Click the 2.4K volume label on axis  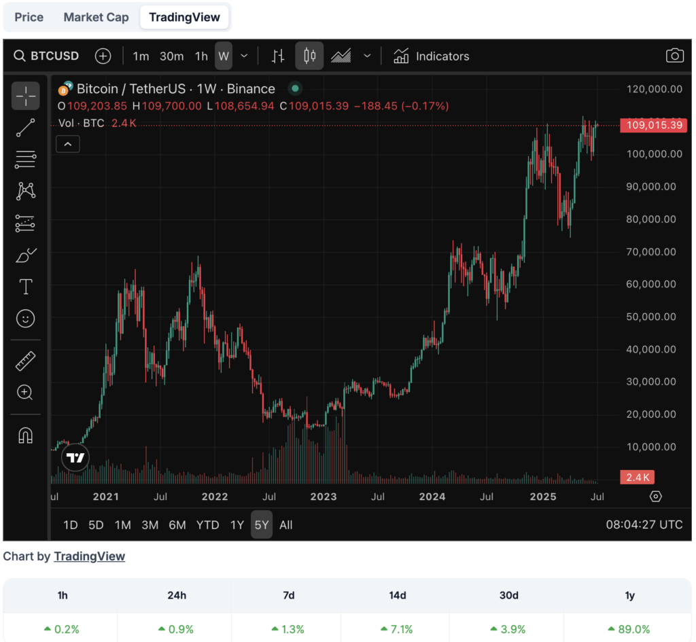(x=638, y=477)
